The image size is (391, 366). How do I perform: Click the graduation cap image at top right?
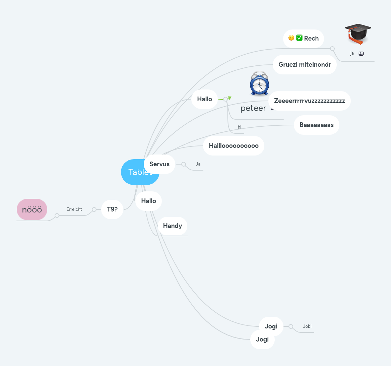(357, 34)
